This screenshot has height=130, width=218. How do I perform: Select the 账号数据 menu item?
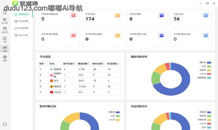pyautogui.click(x=21, y=28)
